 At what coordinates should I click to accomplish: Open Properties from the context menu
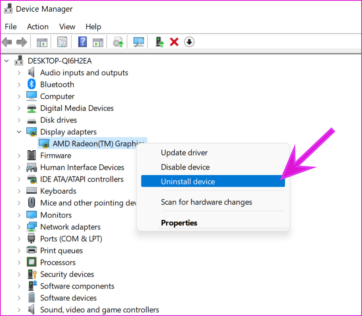(x=213, y=223)
